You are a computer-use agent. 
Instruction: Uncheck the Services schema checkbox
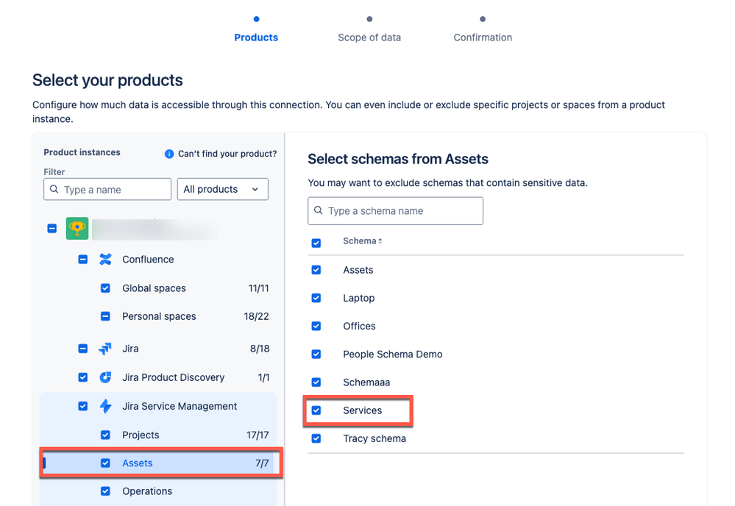coord(316,410)
